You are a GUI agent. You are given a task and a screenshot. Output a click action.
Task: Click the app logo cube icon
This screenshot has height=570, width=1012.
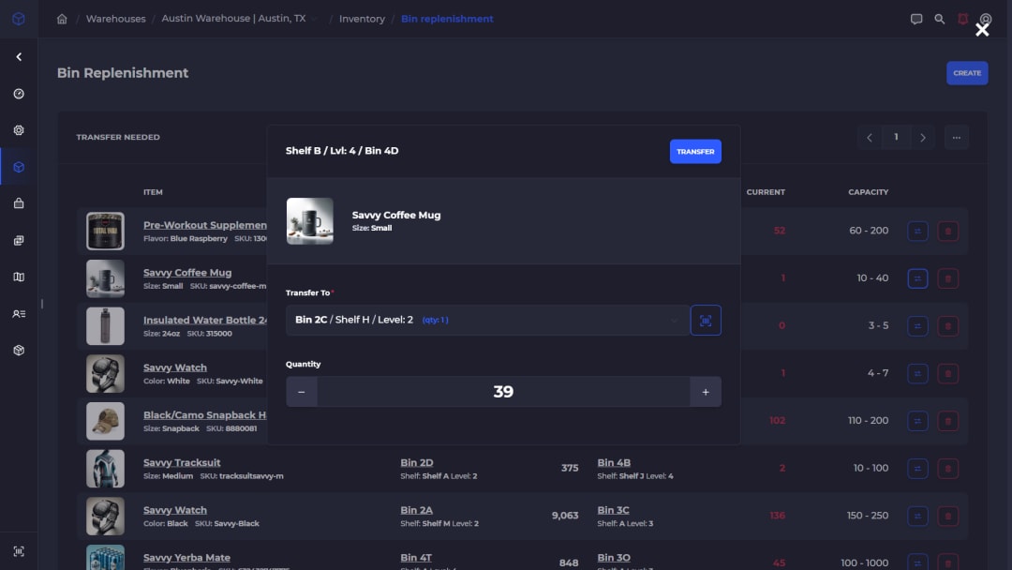coord(19,19)
